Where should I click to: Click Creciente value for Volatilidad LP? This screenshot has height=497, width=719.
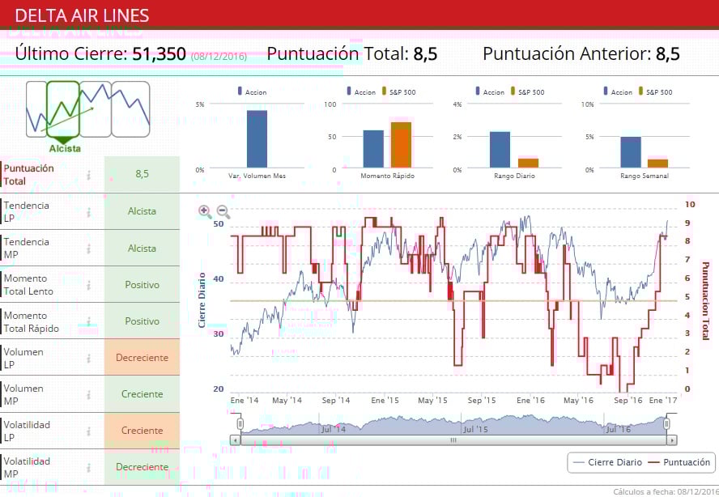[x=143, y=431]
